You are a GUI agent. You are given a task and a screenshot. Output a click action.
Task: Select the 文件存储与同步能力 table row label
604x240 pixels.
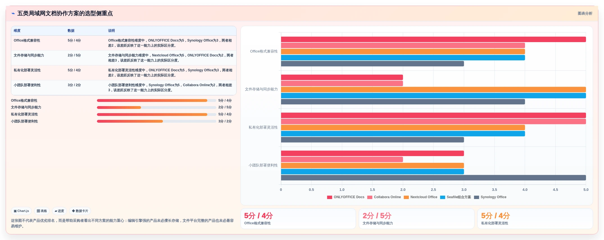pos(29,55)
